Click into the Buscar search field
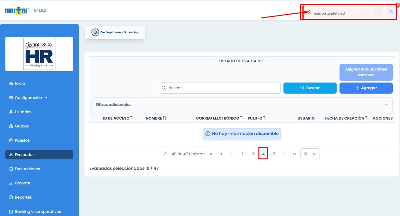The width and height of the screenshot is (400, 216). [222, 88]
